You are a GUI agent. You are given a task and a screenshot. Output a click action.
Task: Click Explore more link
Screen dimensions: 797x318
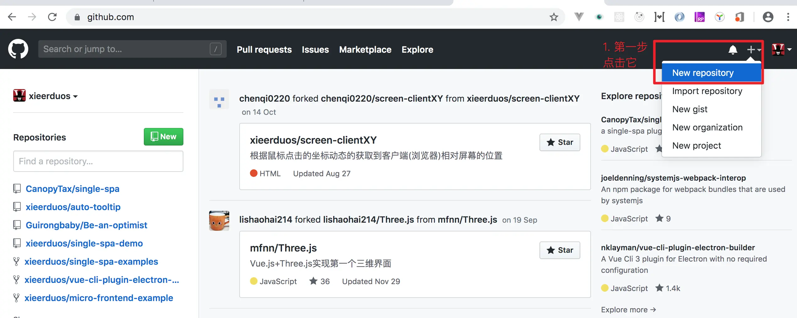(x=628, y=310)
